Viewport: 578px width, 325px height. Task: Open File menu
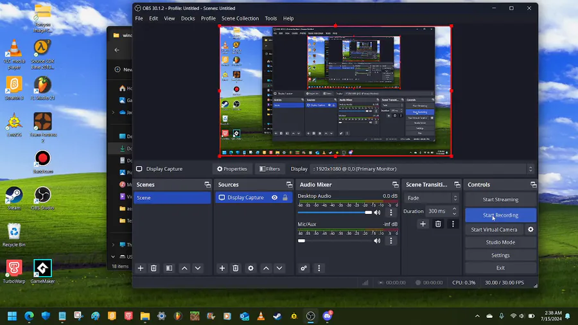point(139,19)
